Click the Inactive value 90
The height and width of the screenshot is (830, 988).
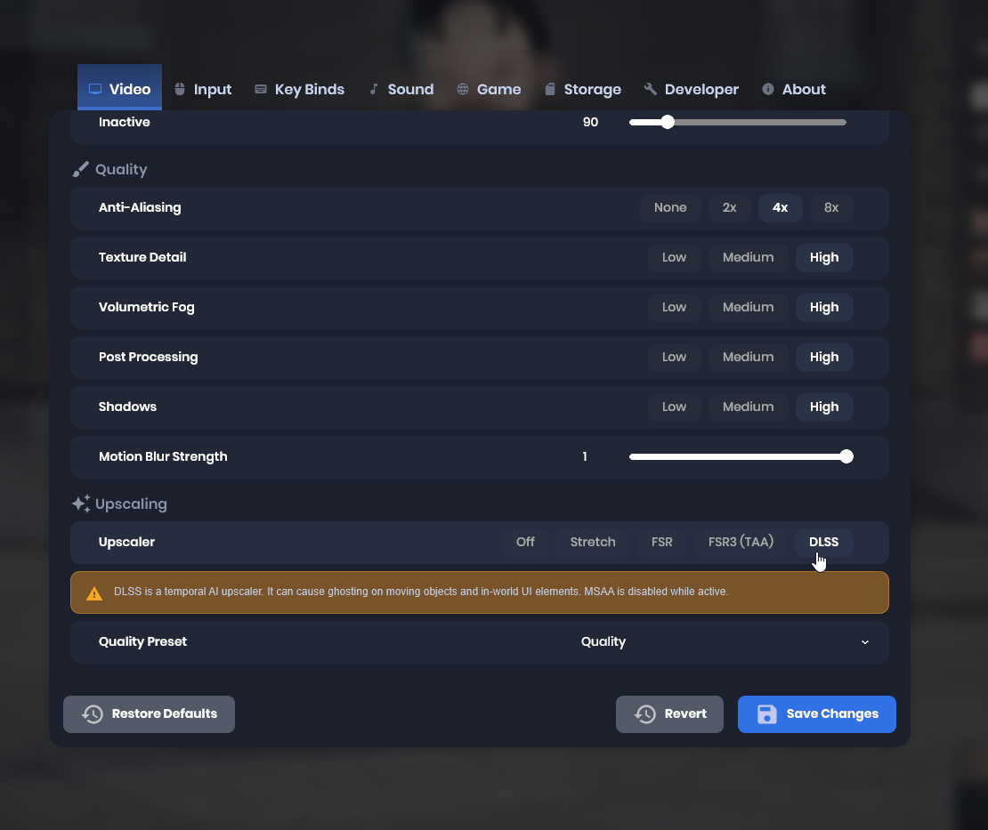[x=590, y=122]
